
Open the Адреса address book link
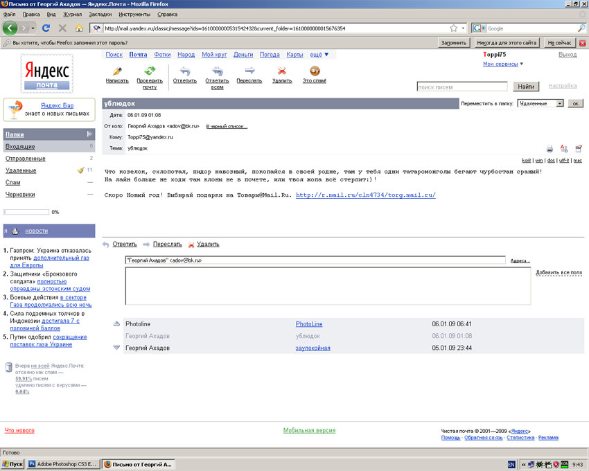click(520, 260)
